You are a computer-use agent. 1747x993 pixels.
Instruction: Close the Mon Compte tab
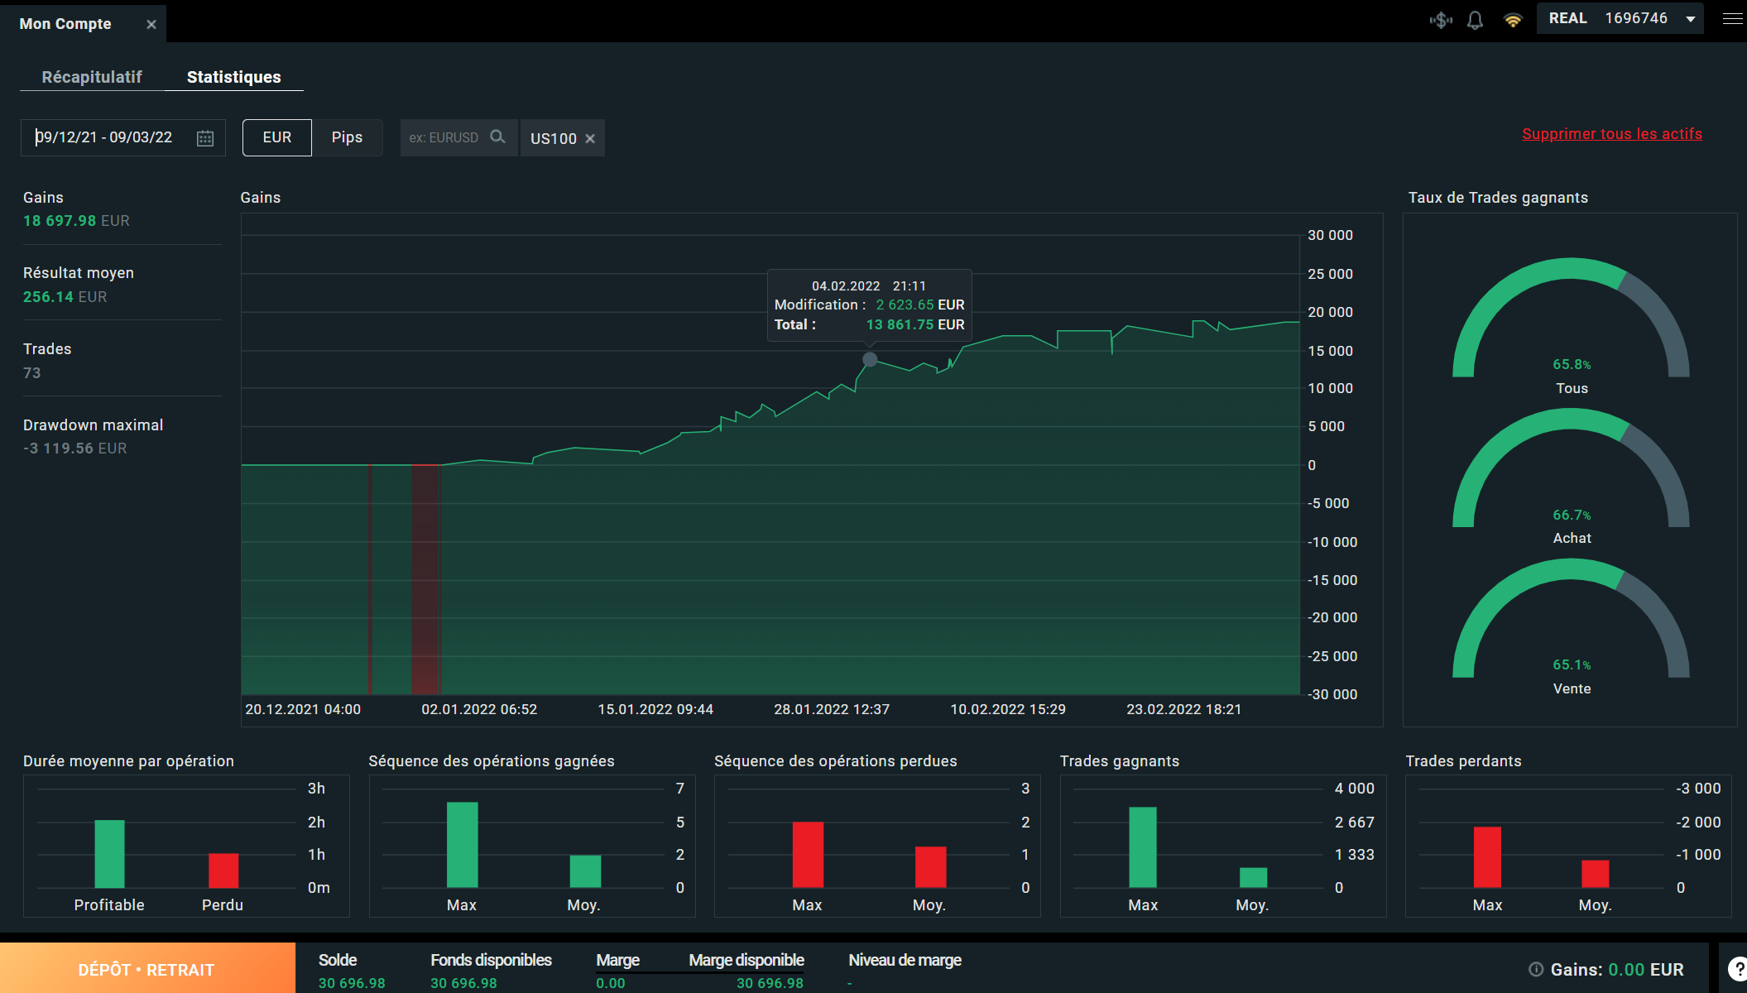tap(151, 25)
